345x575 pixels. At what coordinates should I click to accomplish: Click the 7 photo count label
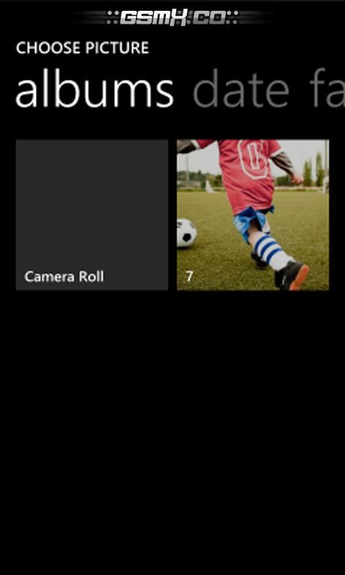click(189, 277)
